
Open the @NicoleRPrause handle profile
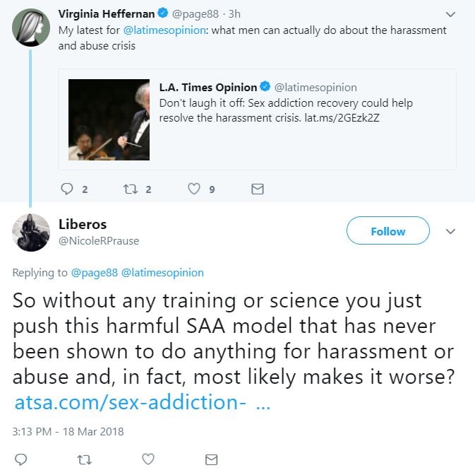click(99, 241)
